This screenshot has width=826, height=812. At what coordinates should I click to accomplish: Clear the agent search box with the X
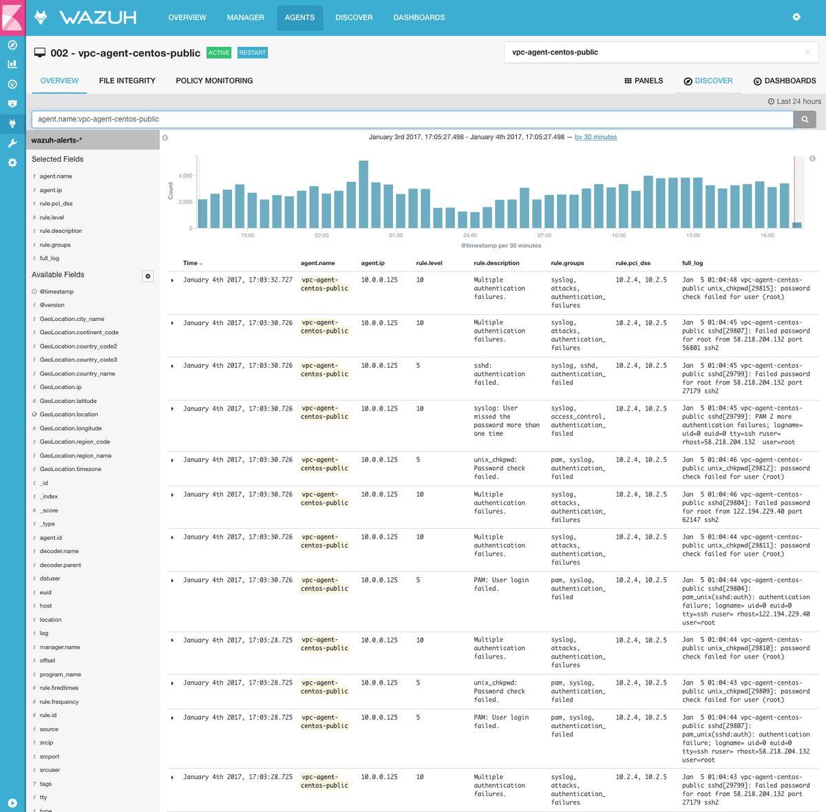(808, 52)
